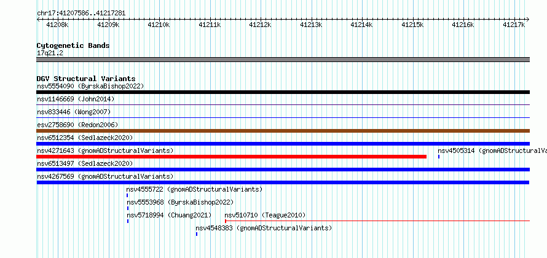Select the thin purple nsv1146669 line

pyautogui.click(x=283, y=104)
